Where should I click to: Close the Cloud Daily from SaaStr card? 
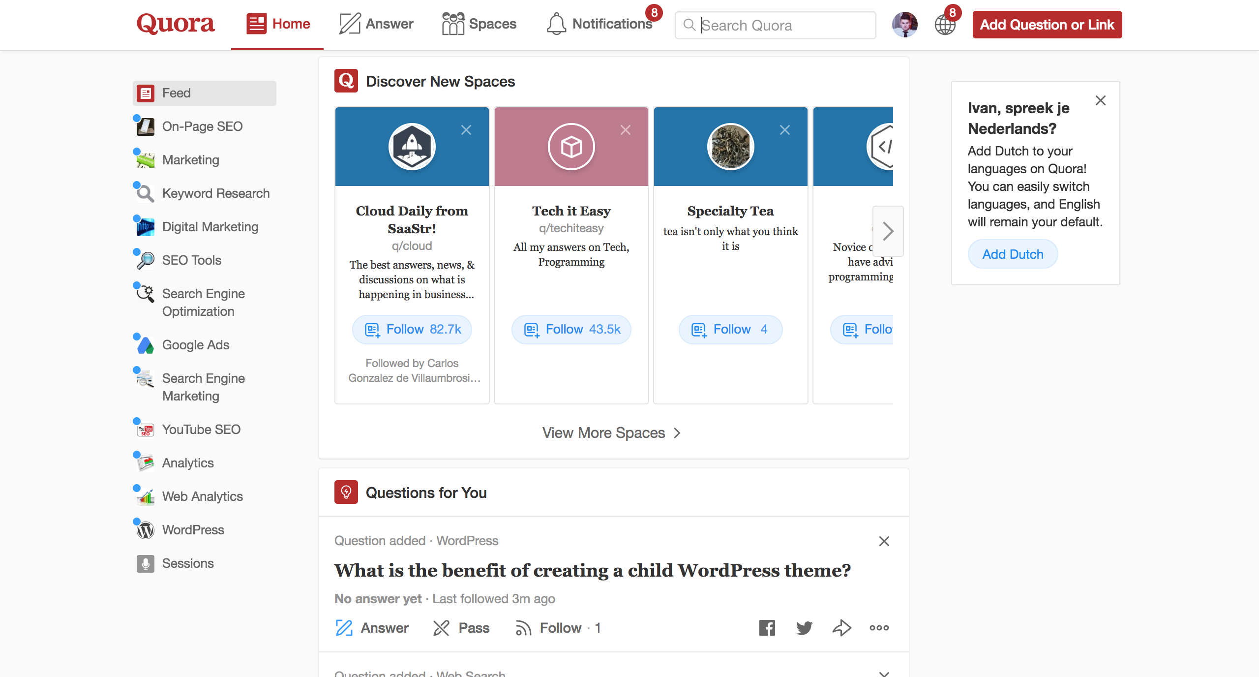[466, 130]
